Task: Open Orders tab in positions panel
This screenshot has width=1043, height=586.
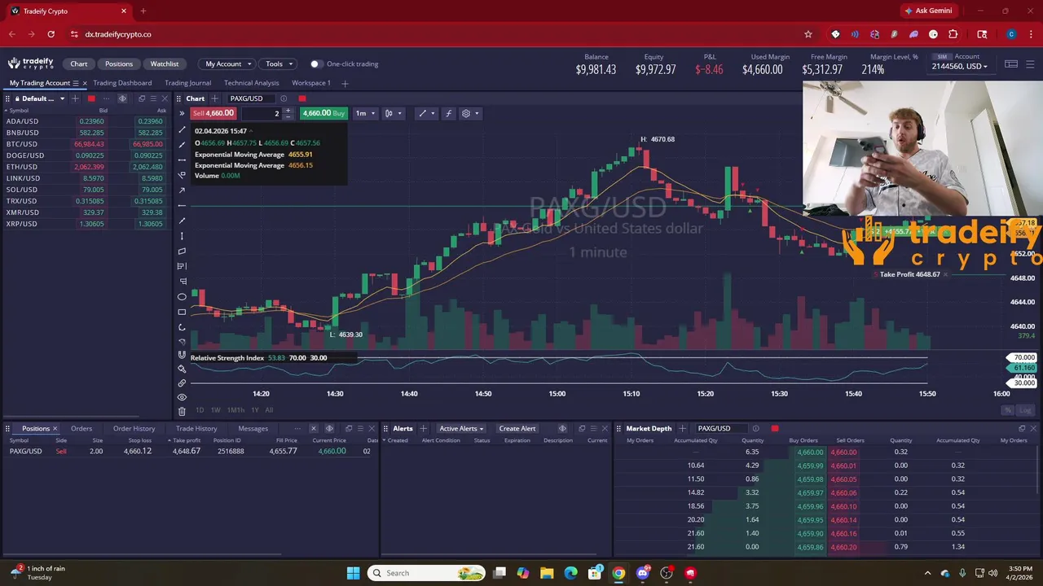Action: click(81, 429)
